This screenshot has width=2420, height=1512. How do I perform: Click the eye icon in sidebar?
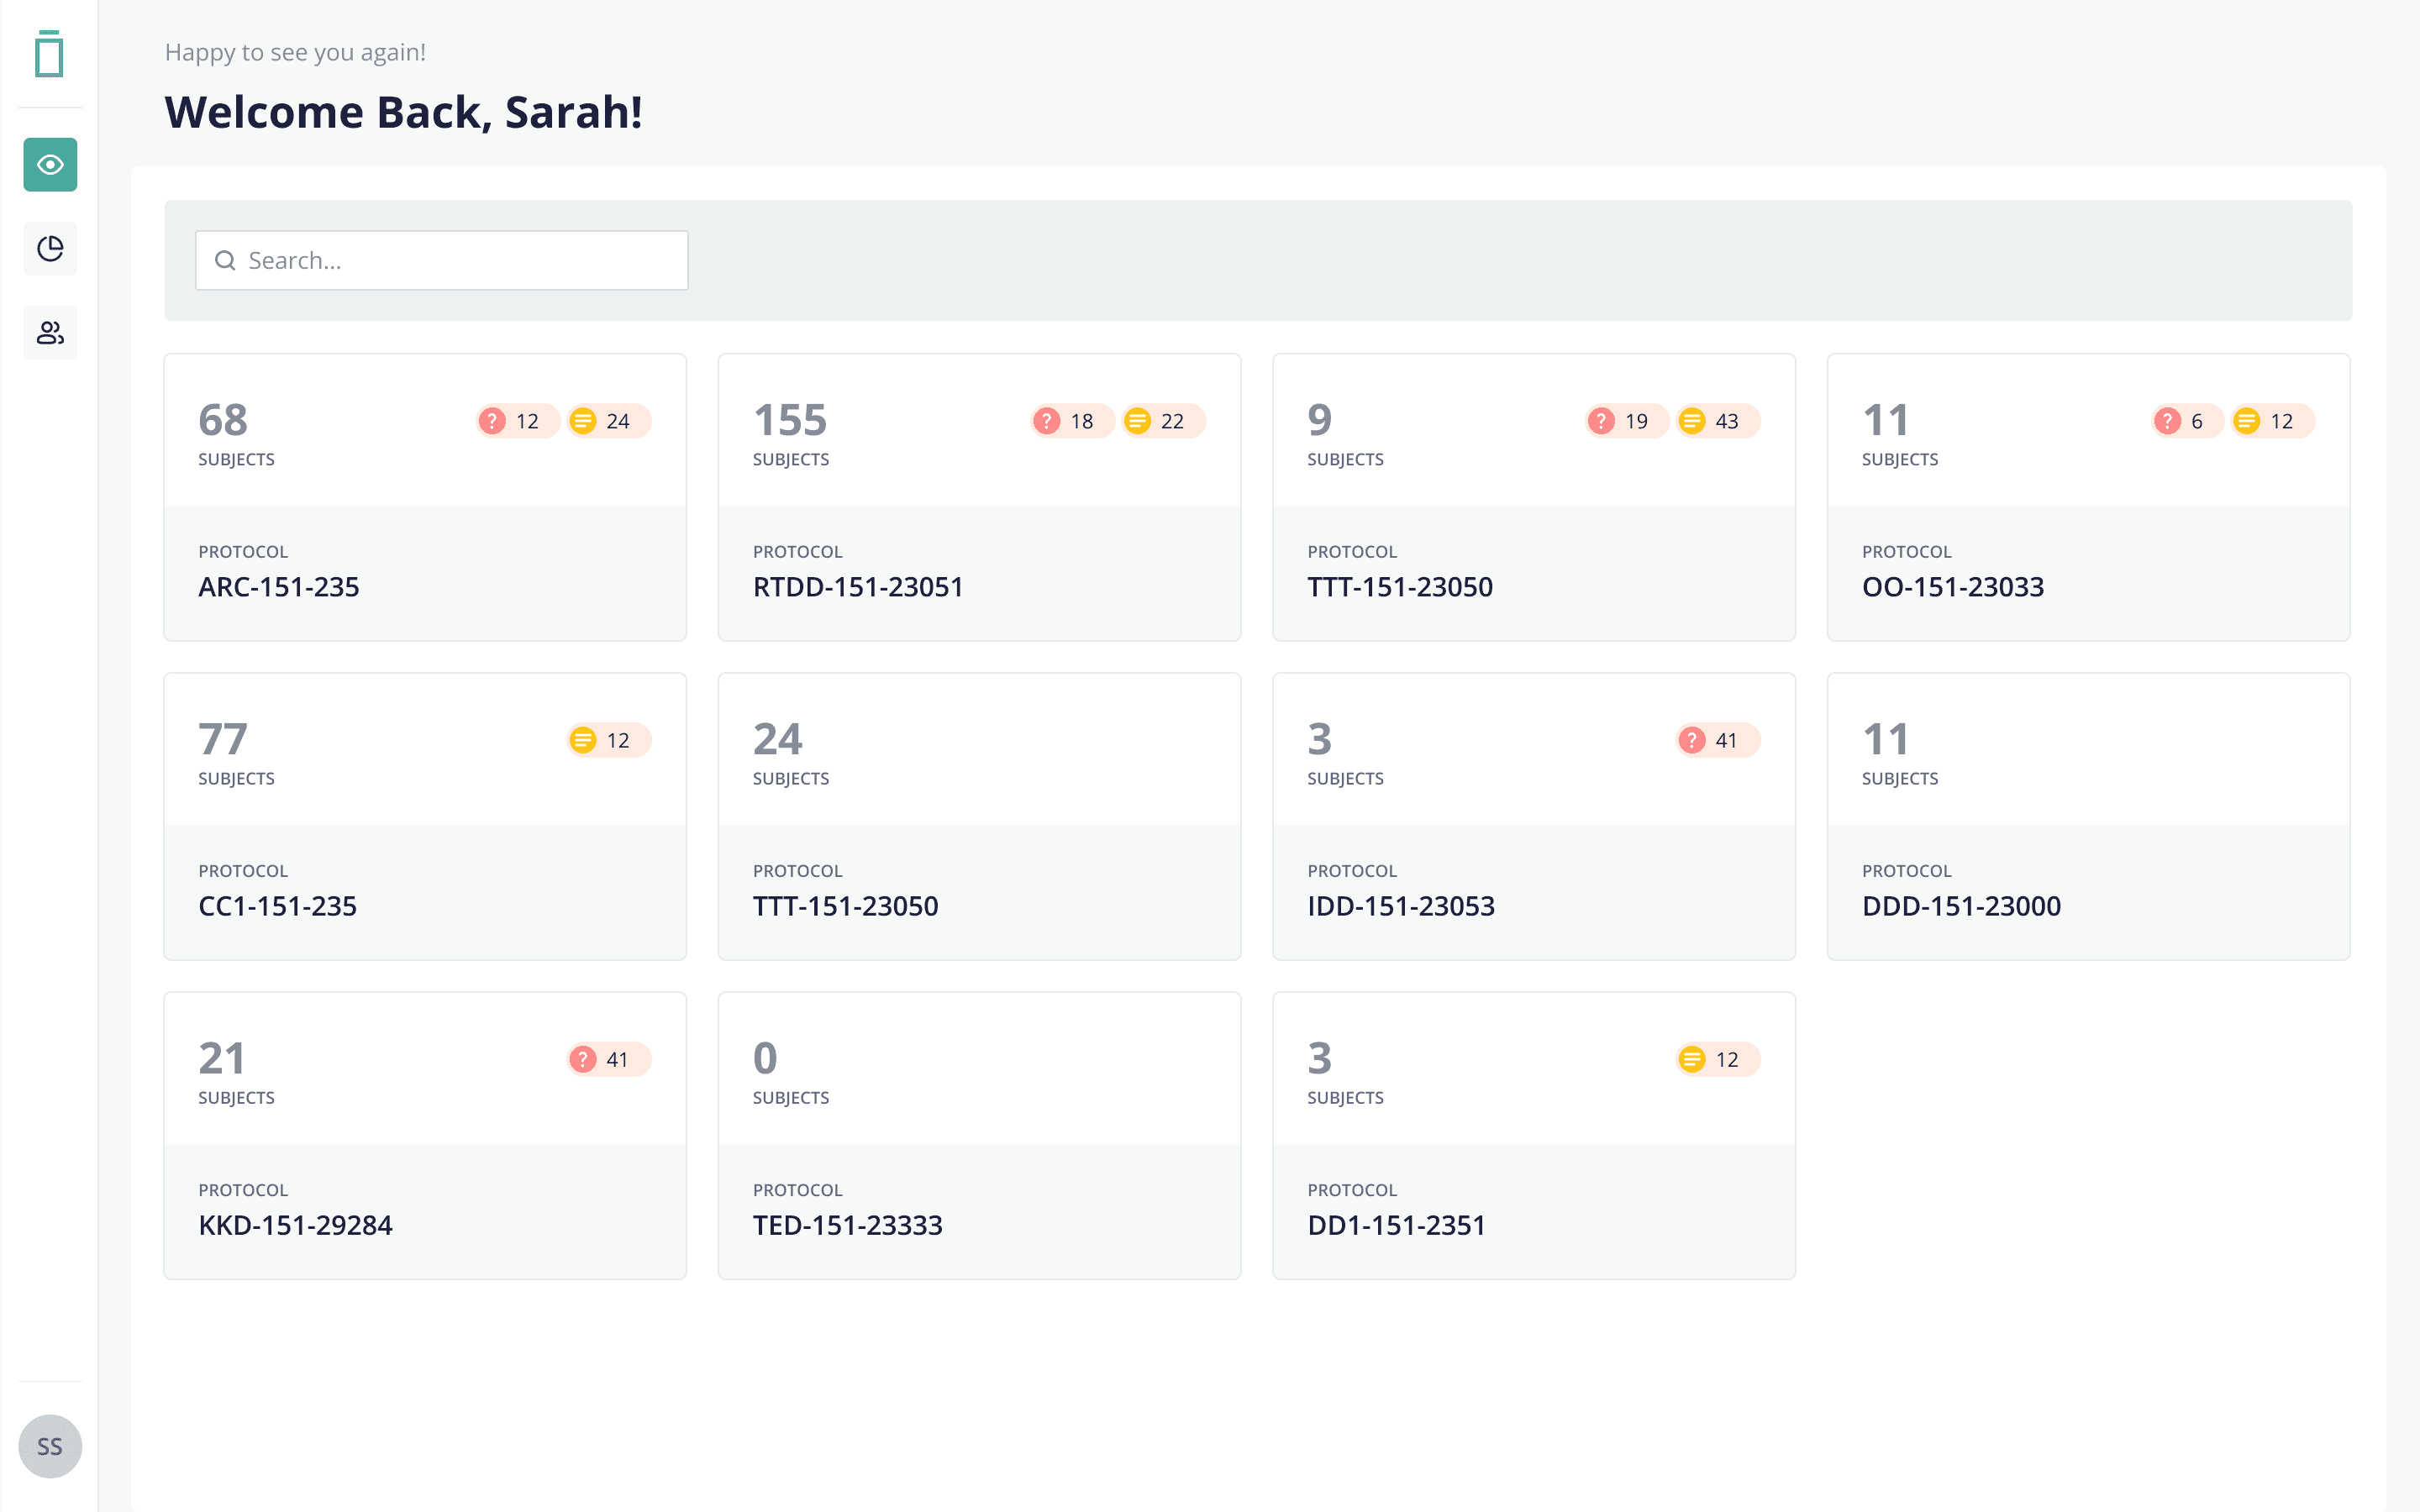50,165
